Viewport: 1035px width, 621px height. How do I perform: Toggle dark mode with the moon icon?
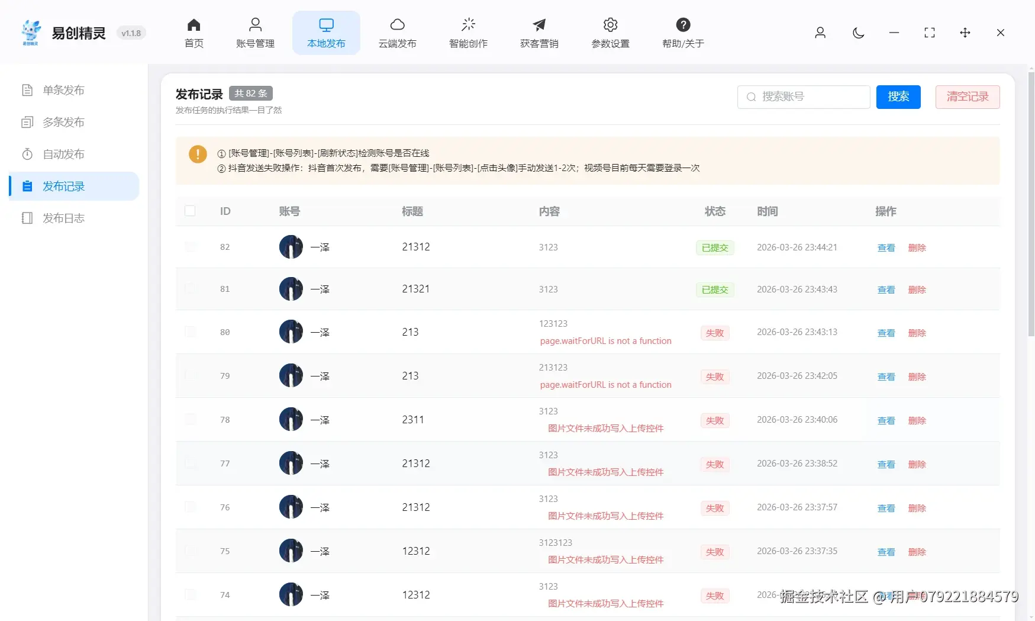pos(858,33)
